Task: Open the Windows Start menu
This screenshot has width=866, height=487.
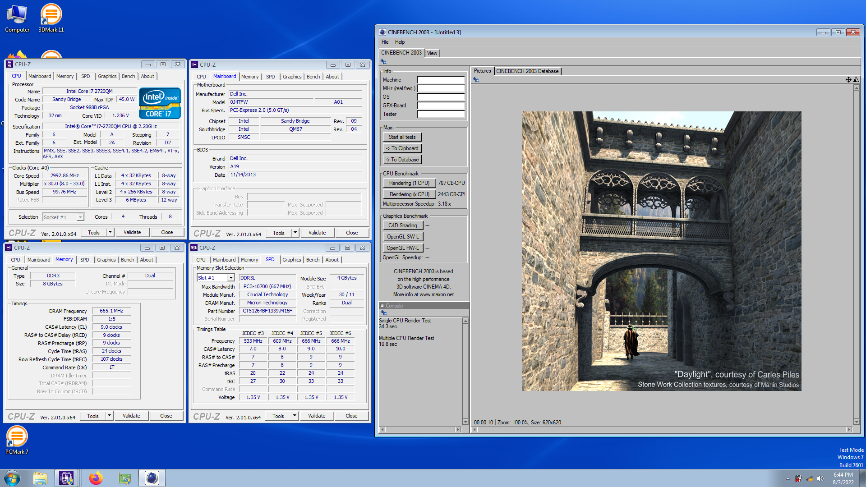Action: tap(12, 478)
